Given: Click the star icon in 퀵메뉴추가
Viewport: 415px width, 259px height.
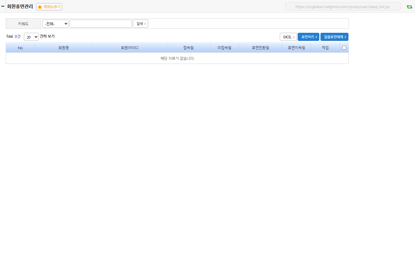Looking at the screenshot, I should pos(40,7).
